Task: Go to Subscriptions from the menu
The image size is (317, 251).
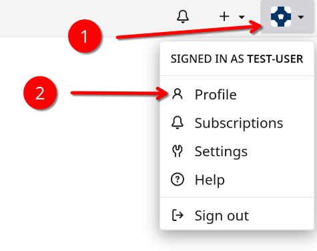Action: click(237, 123)
